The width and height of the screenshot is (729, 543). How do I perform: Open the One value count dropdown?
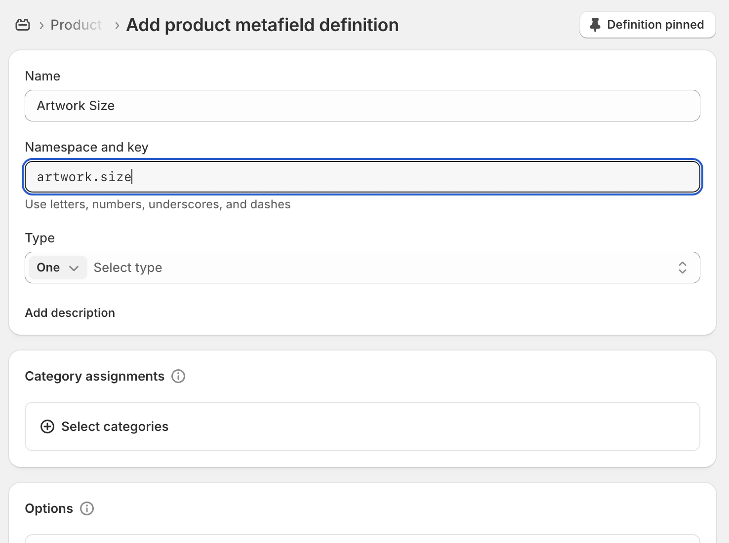(58, 268)
